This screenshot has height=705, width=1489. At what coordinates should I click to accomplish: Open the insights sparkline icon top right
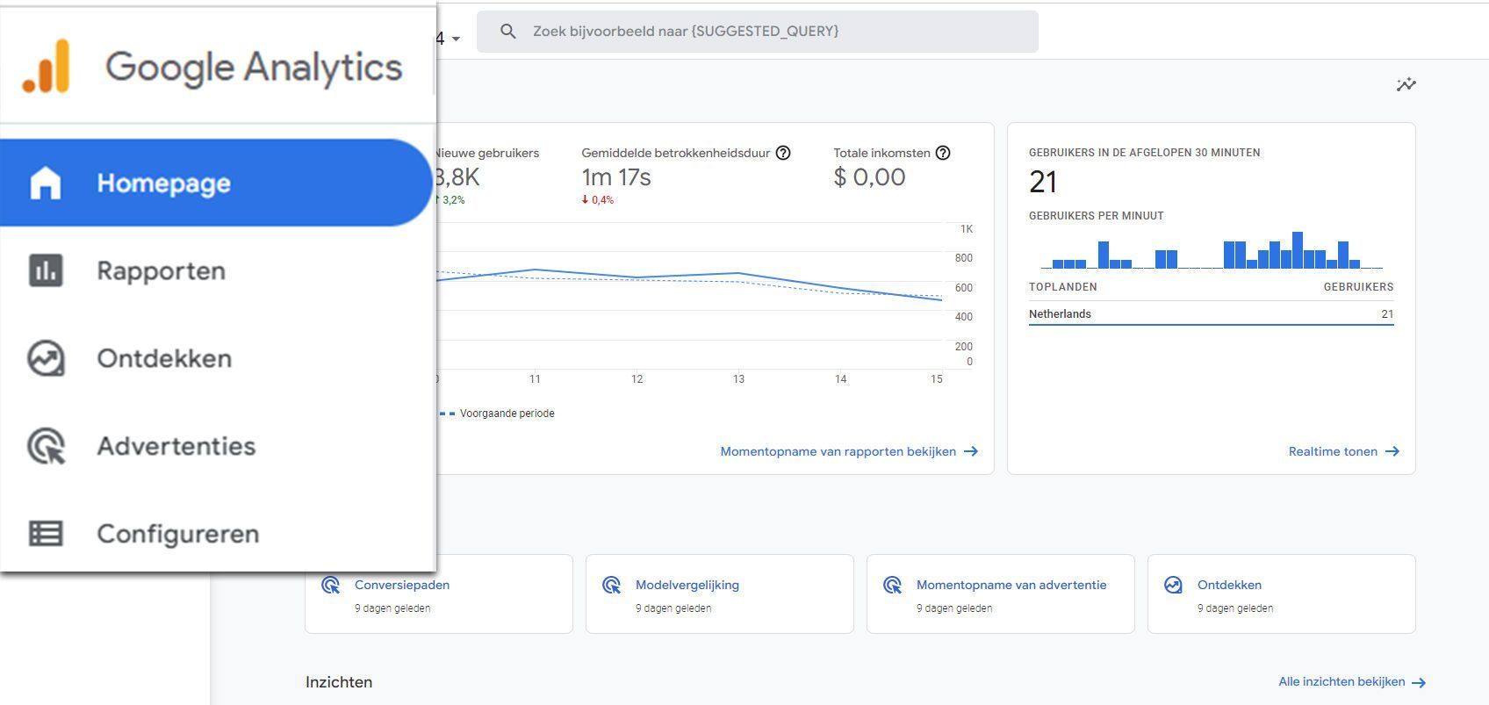click(x=1406, y=84)
